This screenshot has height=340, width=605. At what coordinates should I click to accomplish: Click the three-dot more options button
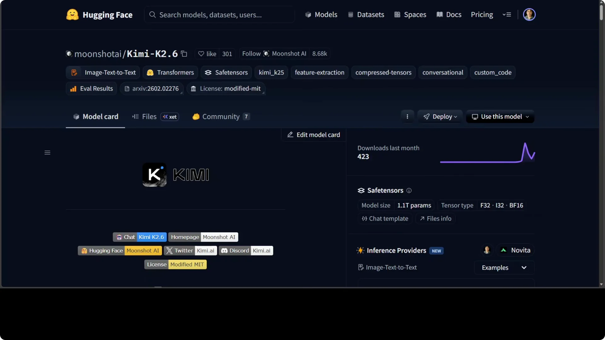click(407, 116)
